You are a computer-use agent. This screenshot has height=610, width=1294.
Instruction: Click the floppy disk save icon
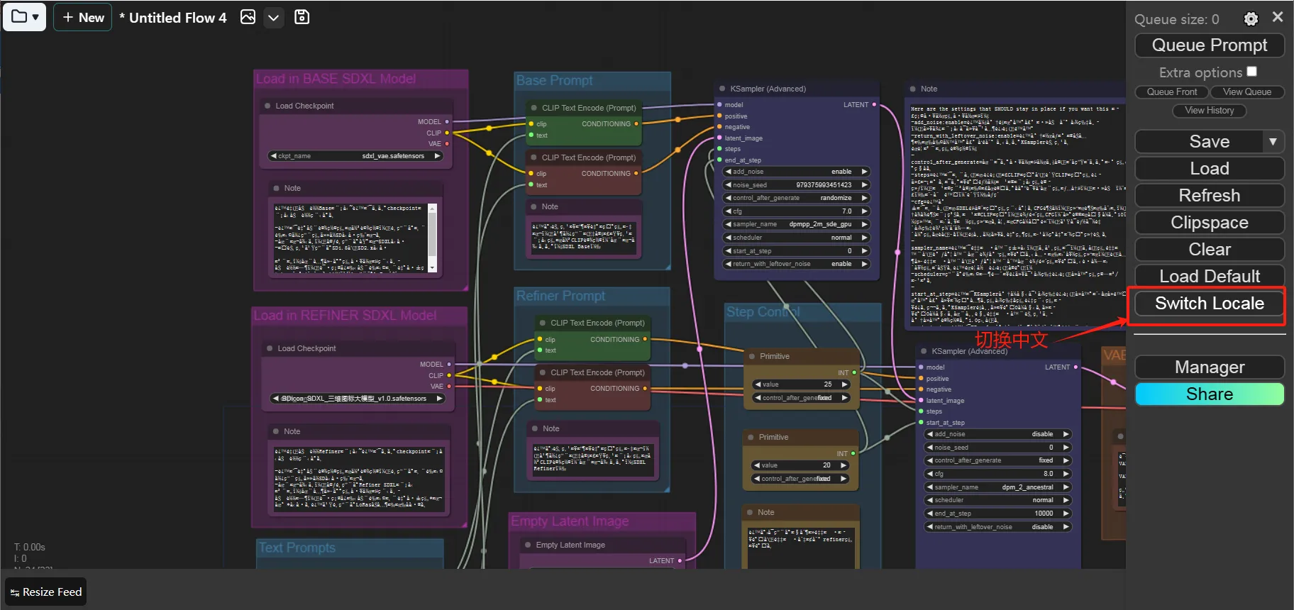[x=302, y=17]
